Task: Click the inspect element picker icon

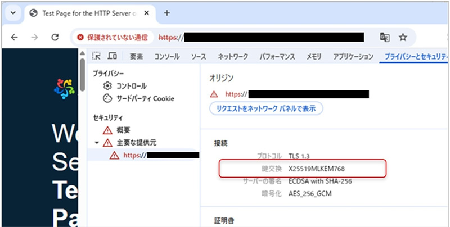Action: (x=97, y=56)
